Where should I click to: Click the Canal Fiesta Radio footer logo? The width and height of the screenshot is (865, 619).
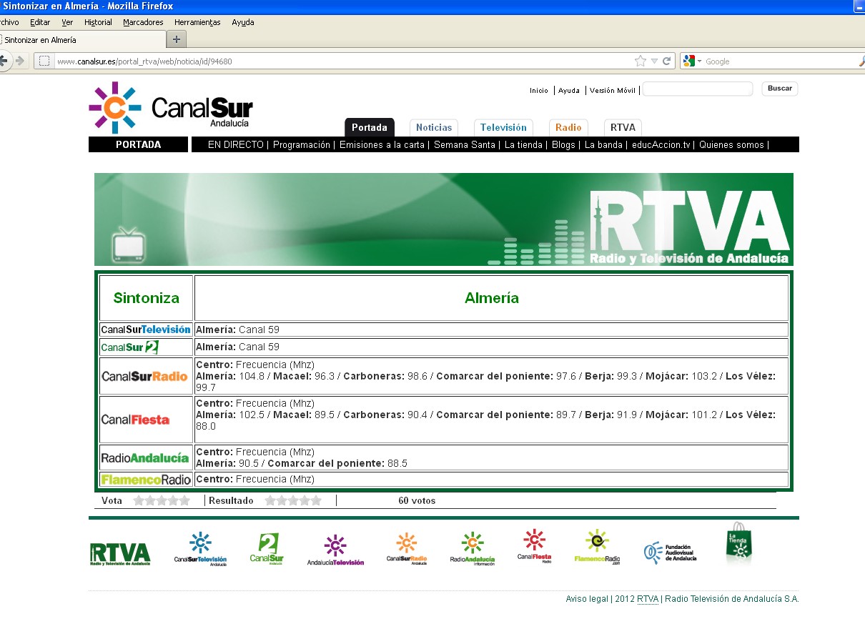[x=534, y=547]
